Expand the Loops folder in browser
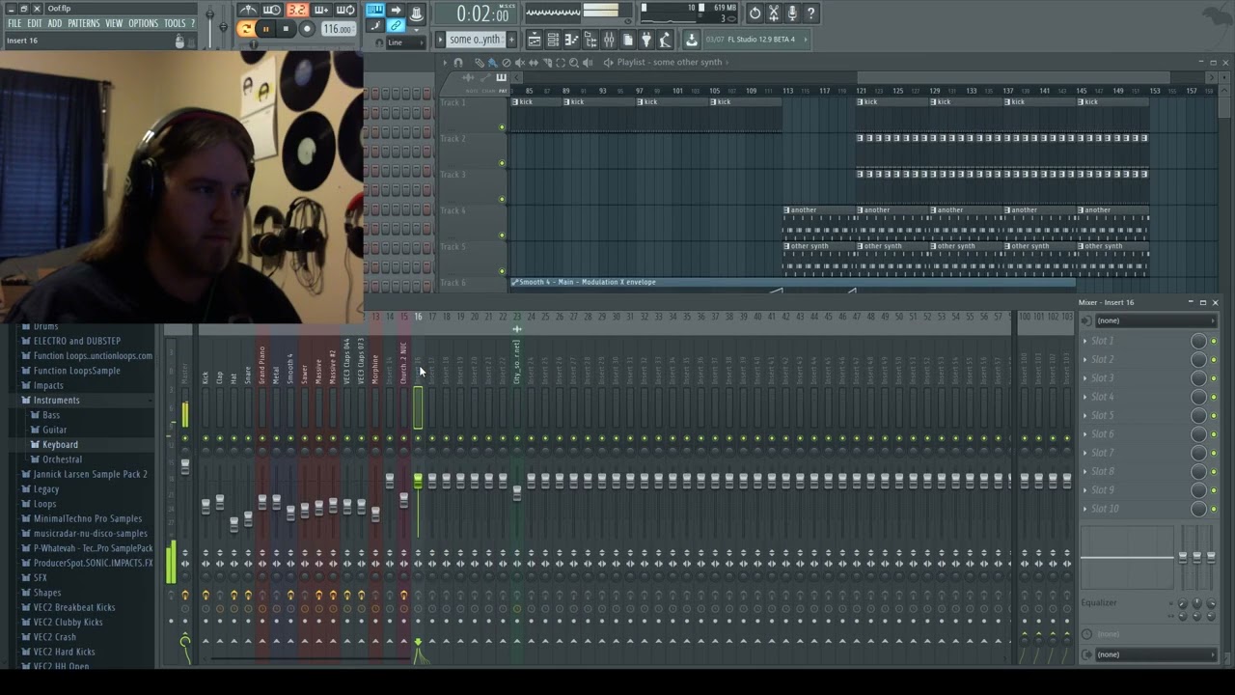 tap(44, 504)
